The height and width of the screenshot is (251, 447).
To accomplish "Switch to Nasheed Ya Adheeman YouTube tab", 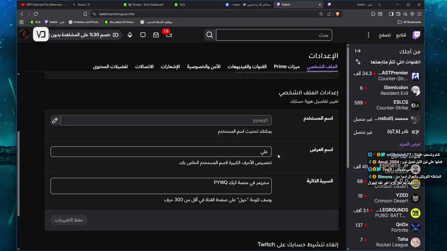I will coord(44,5).
